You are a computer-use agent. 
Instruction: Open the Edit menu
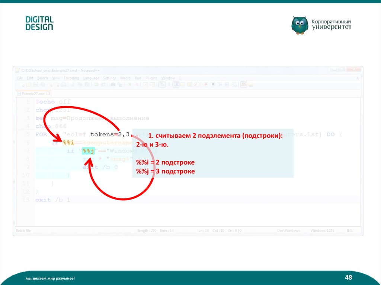tap(30, 78)
